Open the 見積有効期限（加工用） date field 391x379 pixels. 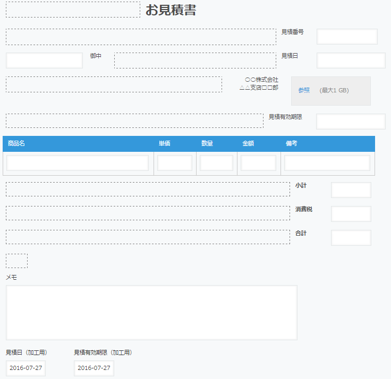[94, 368]
